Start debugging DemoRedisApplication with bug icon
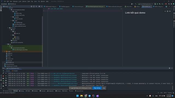Image resolution: width=175 pixels, height=98 pixels. [x=157, y=4]
